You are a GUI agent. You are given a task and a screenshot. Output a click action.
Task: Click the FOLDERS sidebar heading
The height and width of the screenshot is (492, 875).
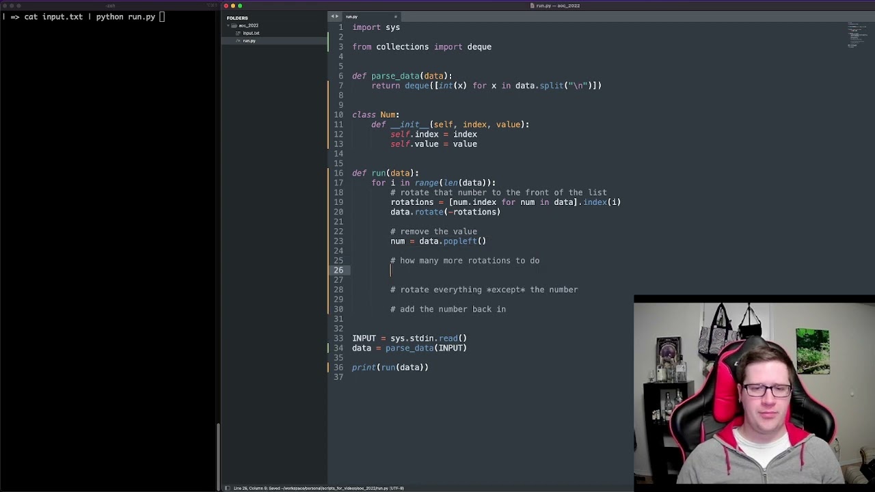[x=237, y=18]
